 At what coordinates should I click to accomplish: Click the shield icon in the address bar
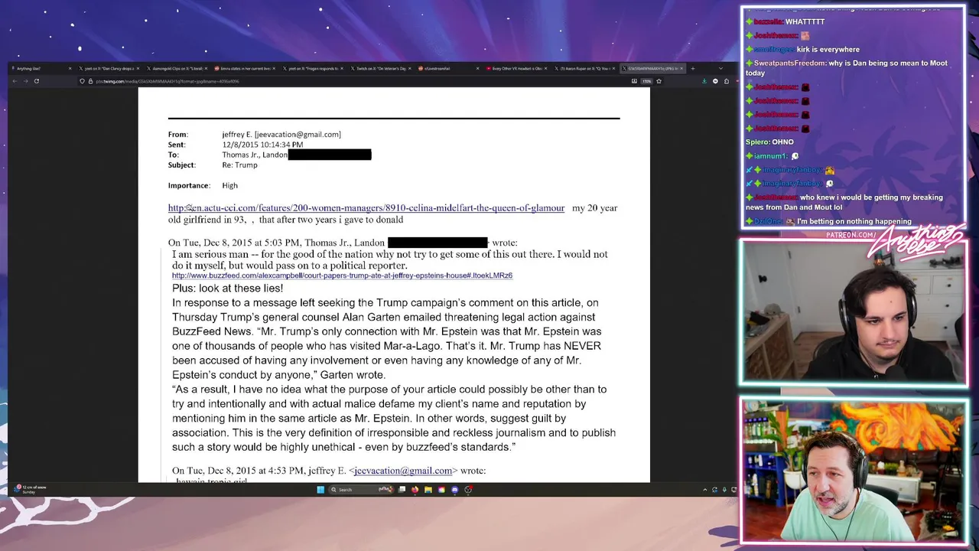[x=82, y=81]
